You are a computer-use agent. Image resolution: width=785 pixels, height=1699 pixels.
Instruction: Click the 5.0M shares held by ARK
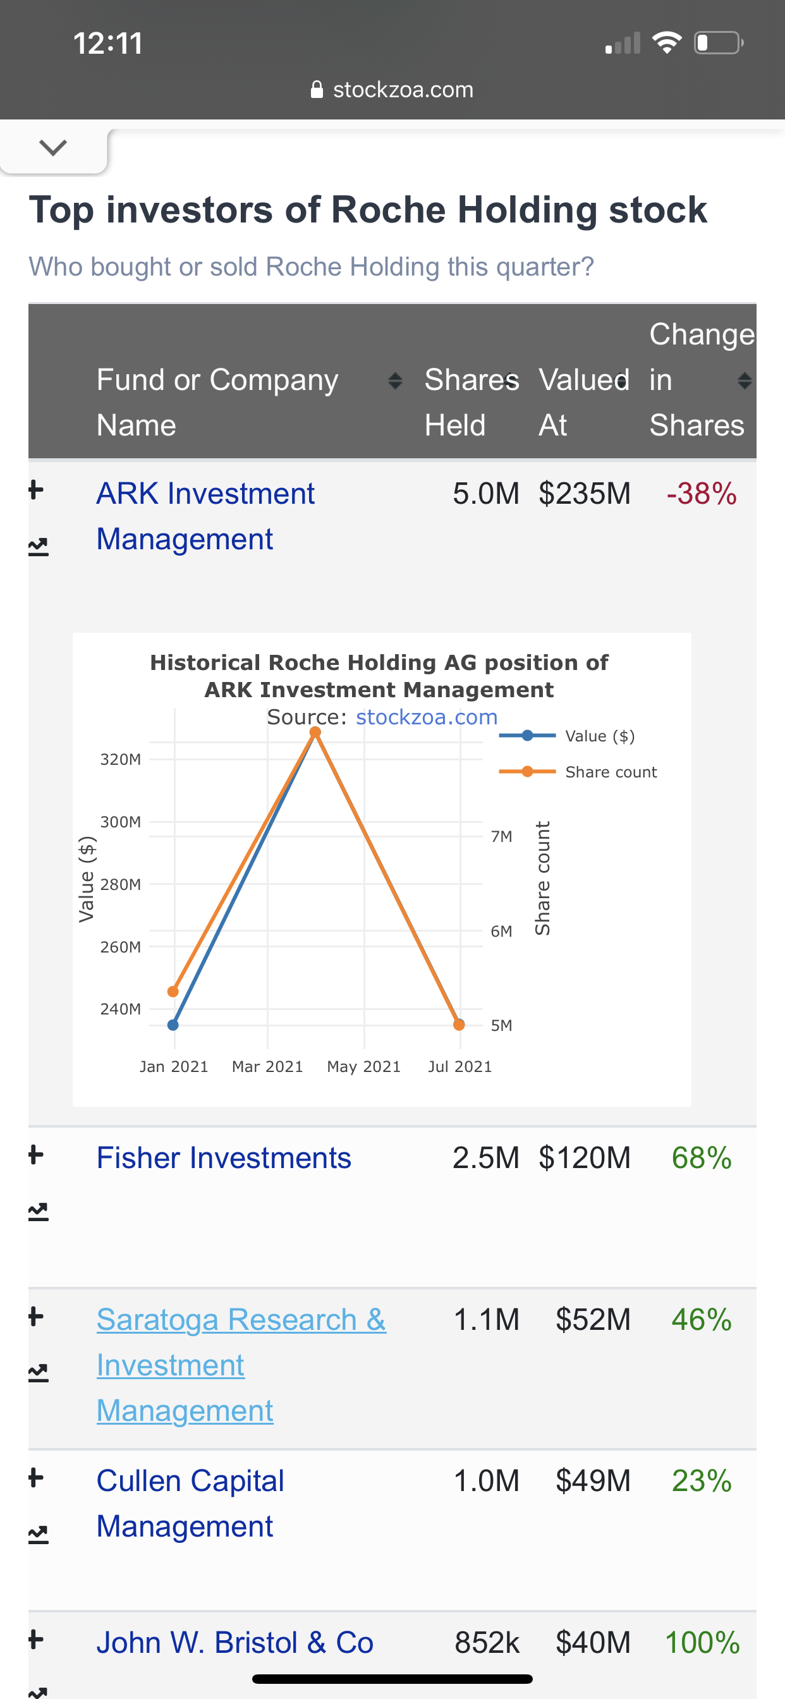click(x=486, y=494)
